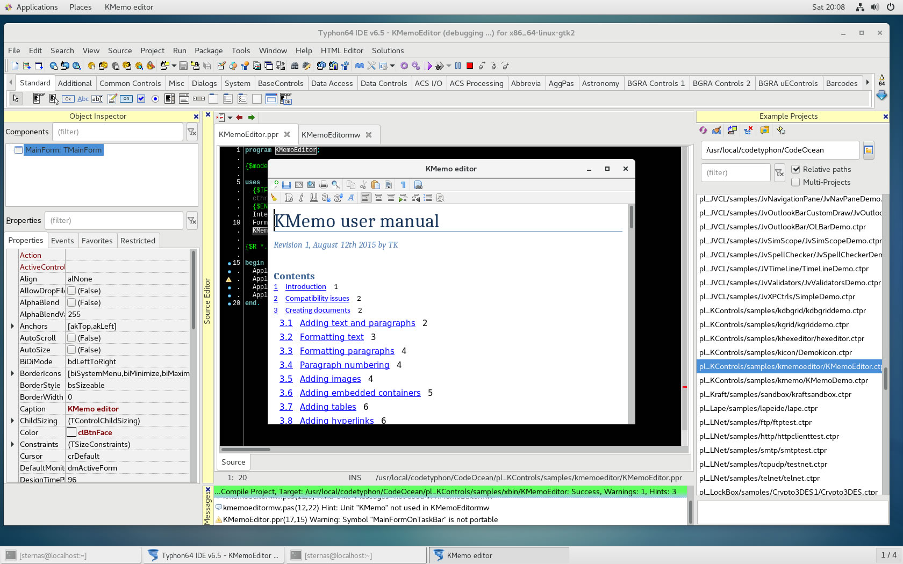Click the clear filter icon beside Components filter
Viewport: 903px width, 564px height.
click(192, 132)
